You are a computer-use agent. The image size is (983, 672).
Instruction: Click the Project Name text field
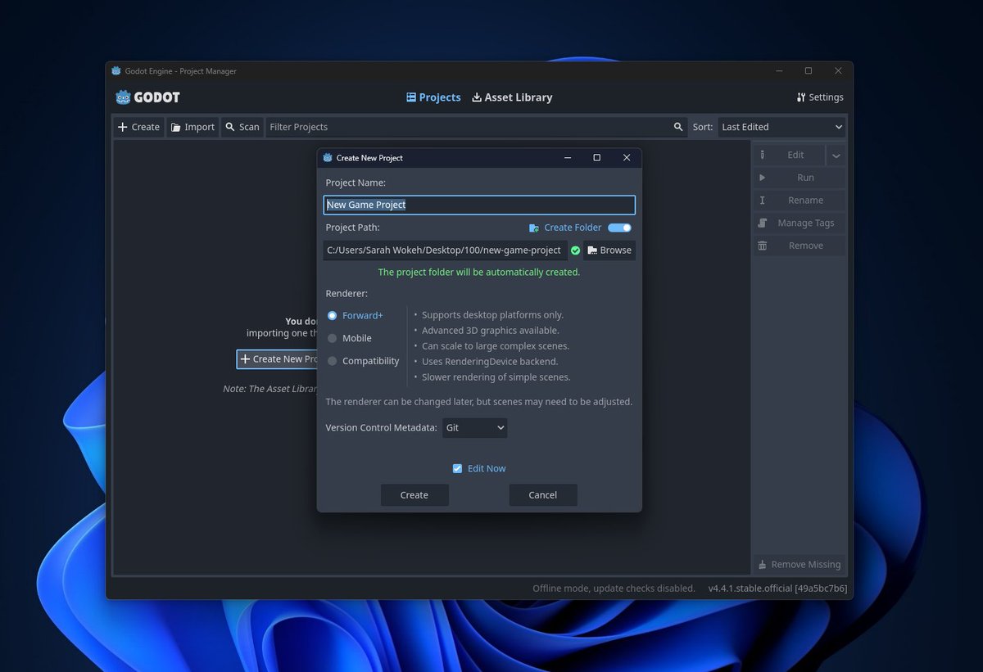[479, 205]
